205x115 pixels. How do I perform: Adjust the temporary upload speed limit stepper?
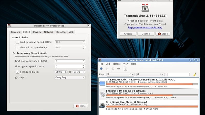tap(84, 66)
